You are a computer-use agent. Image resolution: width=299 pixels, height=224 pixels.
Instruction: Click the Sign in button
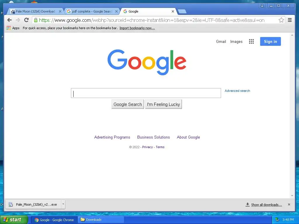(270, 41)
